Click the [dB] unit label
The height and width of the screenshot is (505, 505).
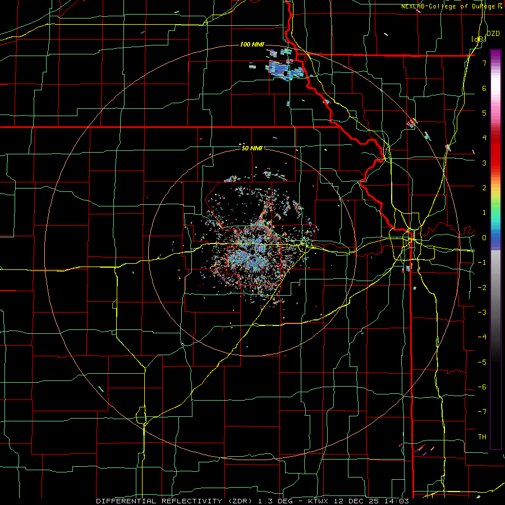pyautogui.click(x=479, y=39)
